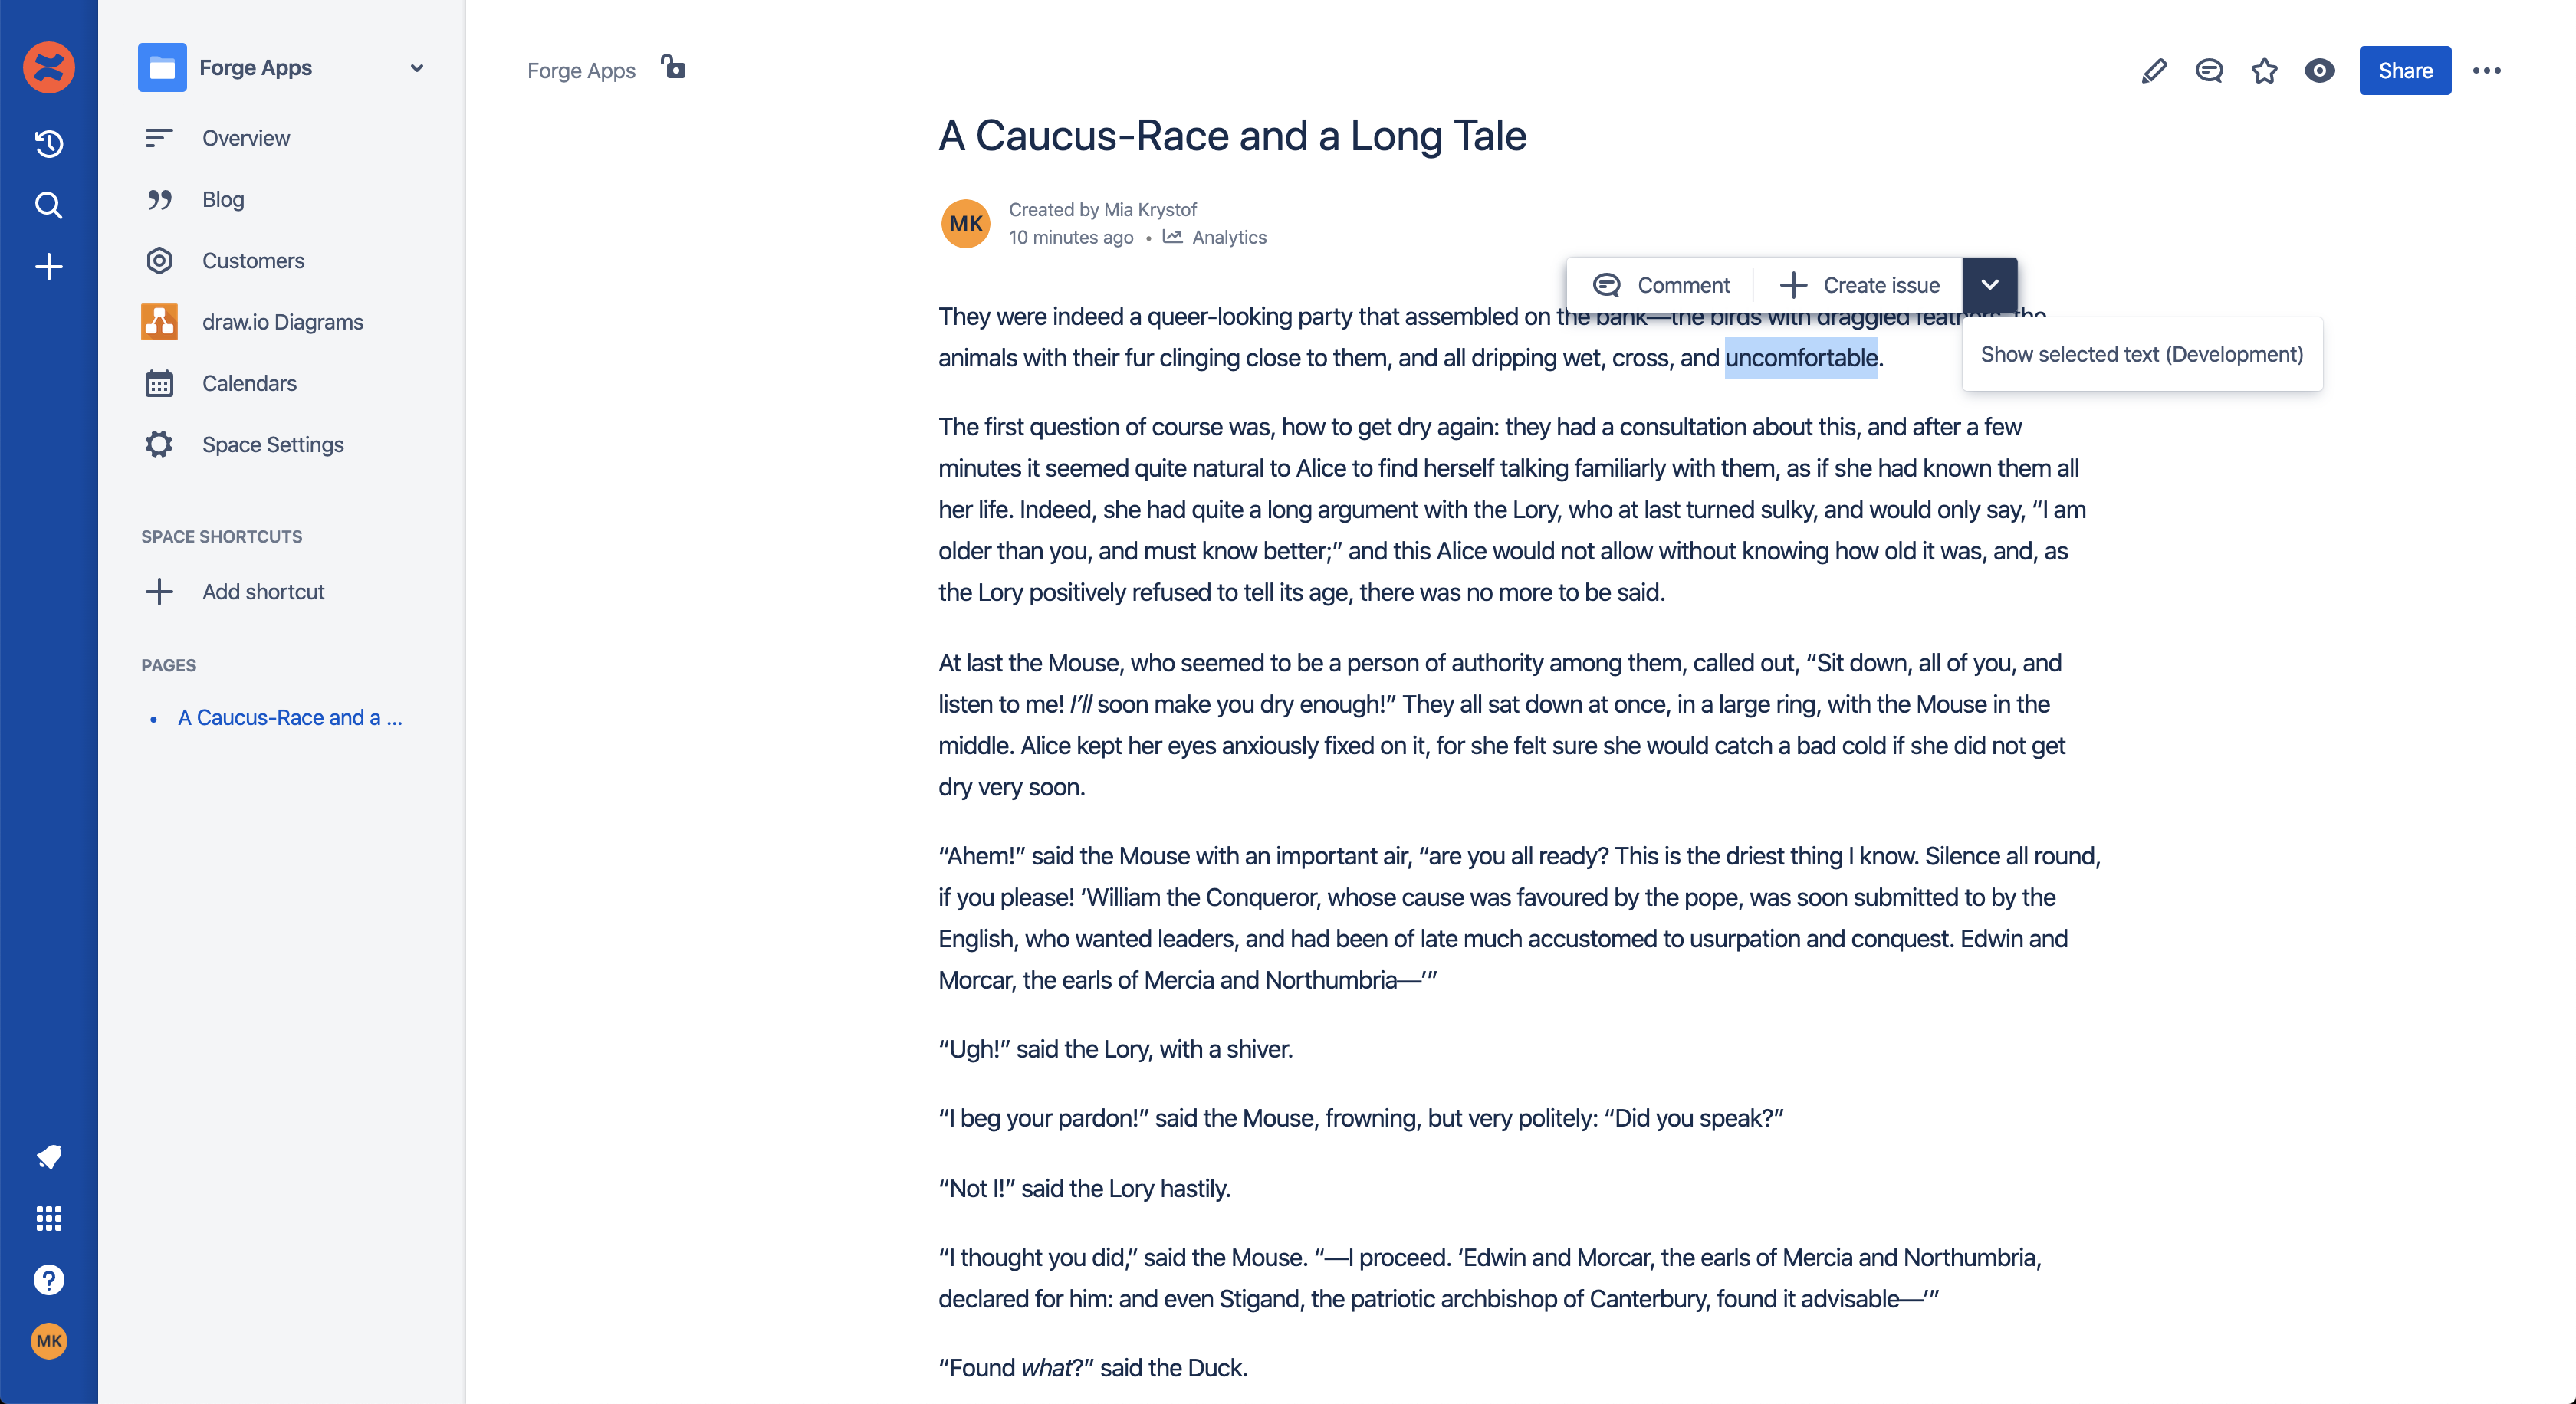
Task: Click the Comment button on selection
Action: (x=1660, y=284)
